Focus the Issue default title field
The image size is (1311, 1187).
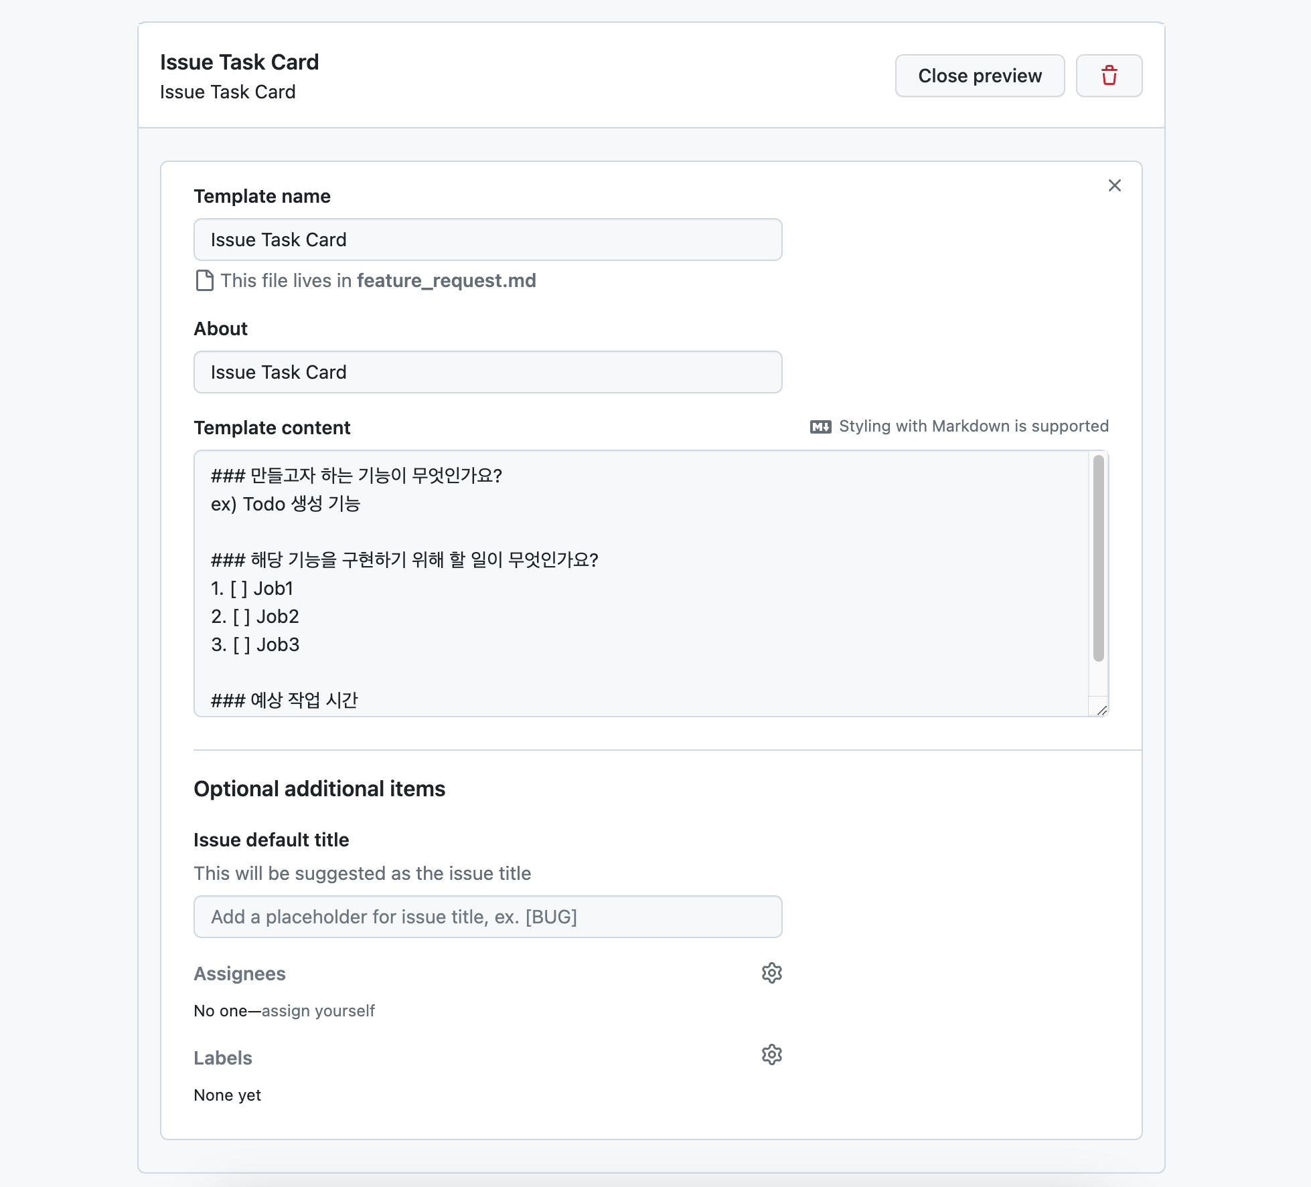pos(487,917)
